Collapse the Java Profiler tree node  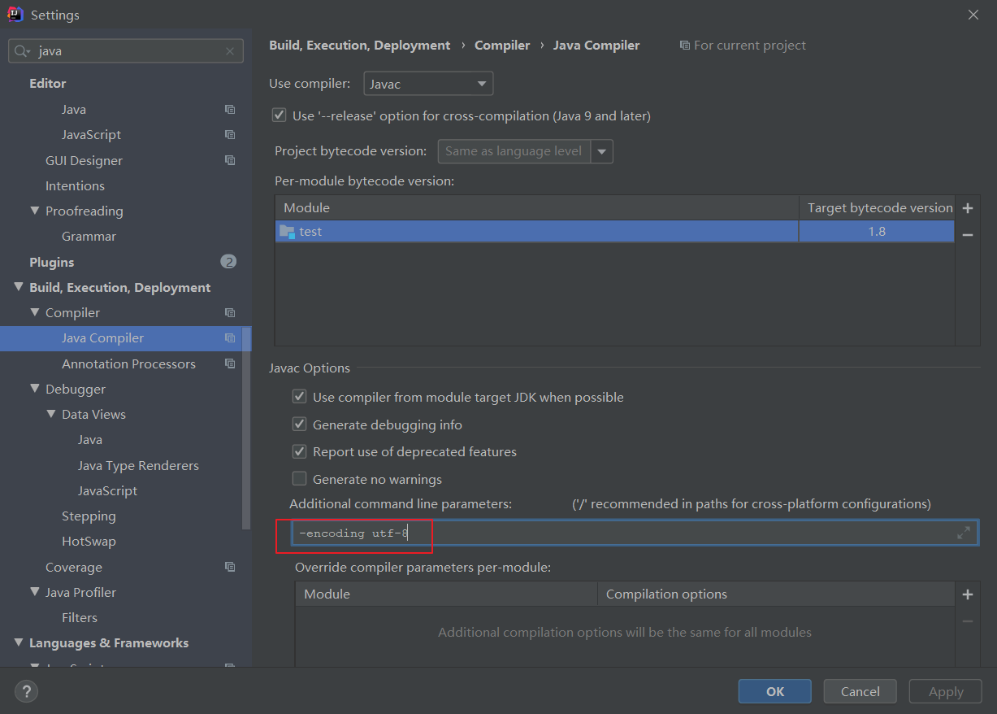click(x=35, y=592)
